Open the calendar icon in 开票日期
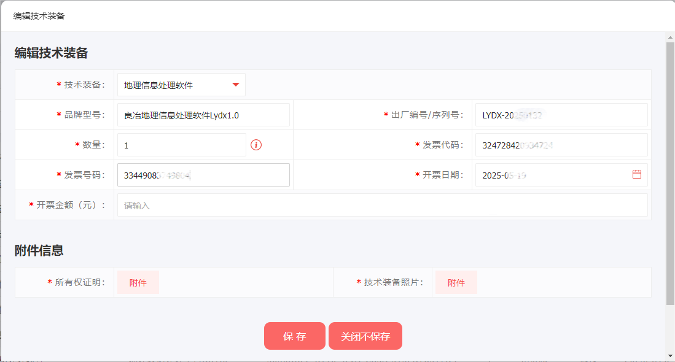Screen dimensions: 675x362 tap(636, 175)
